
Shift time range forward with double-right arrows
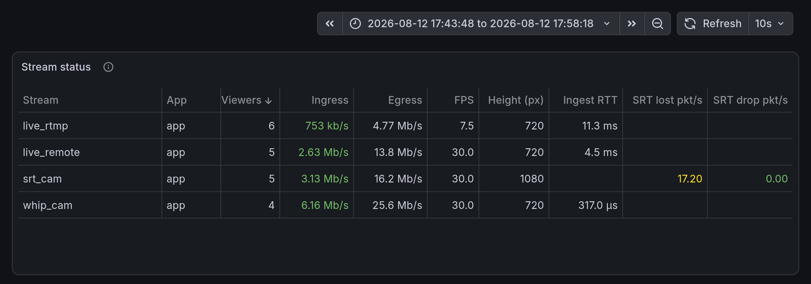coord(632,24)
